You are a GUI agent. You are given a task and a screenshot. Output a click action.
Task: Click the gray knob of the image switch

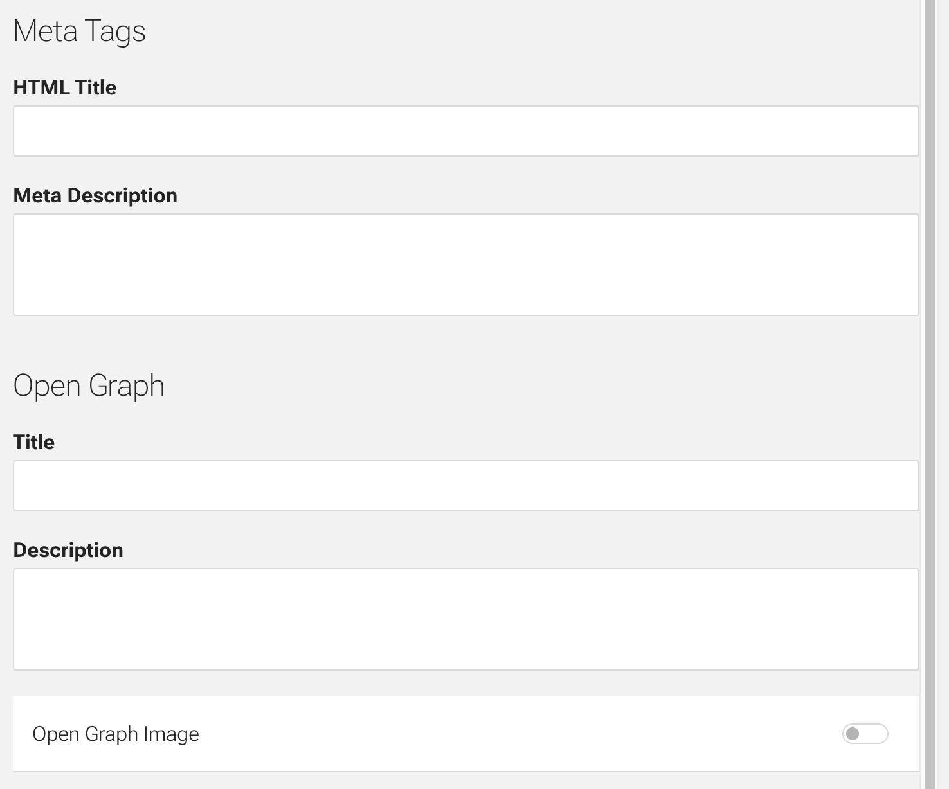click(x=853, y=734)
